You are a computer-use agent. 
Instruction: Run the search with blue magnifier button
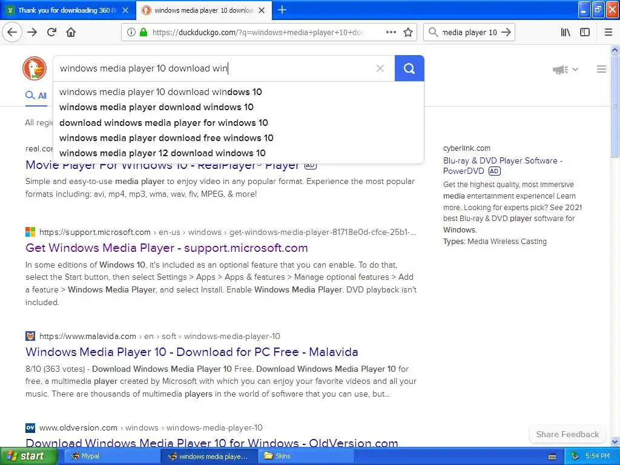point(409,68)
